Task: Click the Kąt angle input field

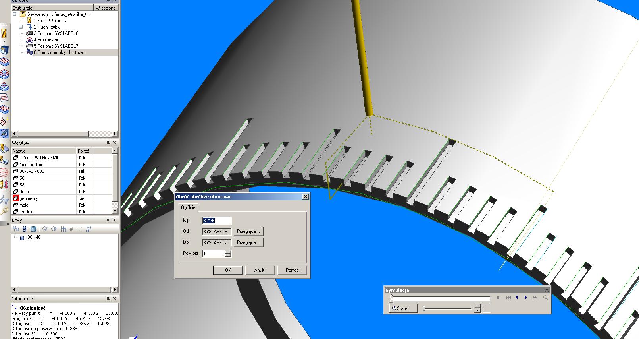Action: pos(217,220)
